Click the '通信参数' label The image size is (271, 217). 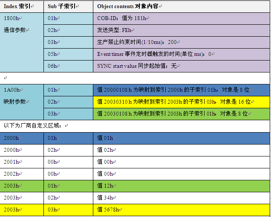point(14,30)
